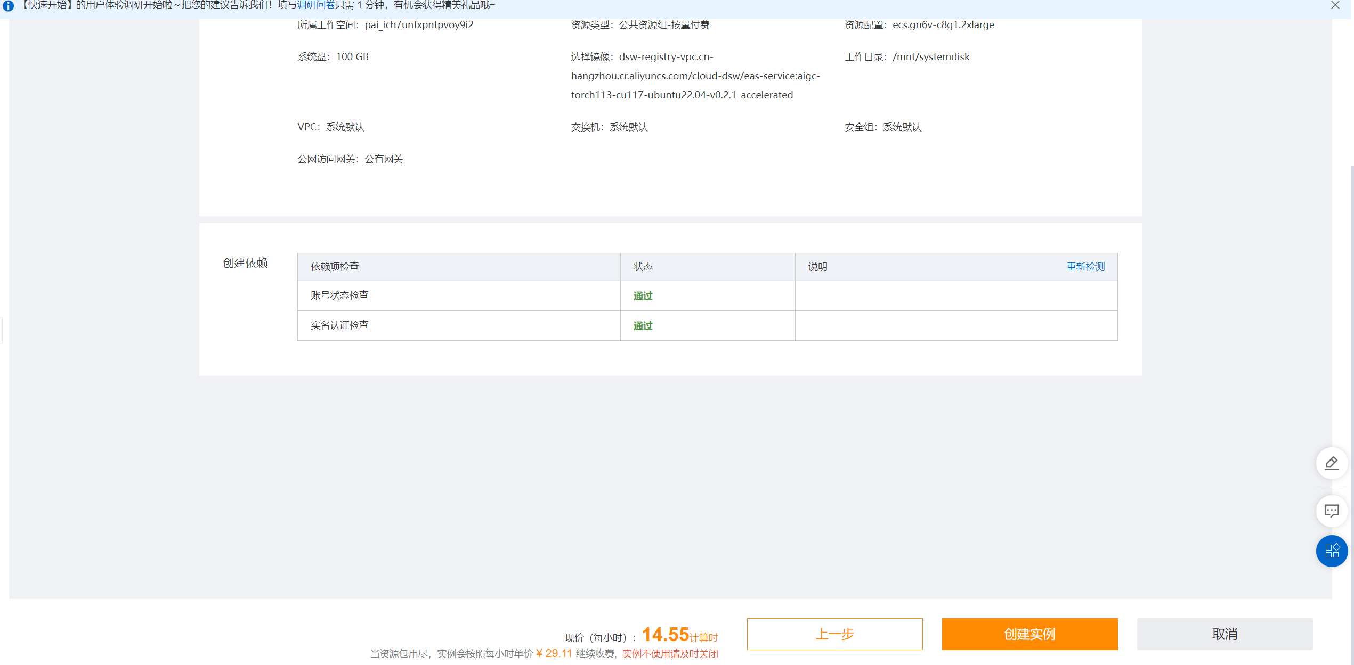Click 通过 status for 实名认证检查
The image size is (1354, 665).
coord(643,326)
